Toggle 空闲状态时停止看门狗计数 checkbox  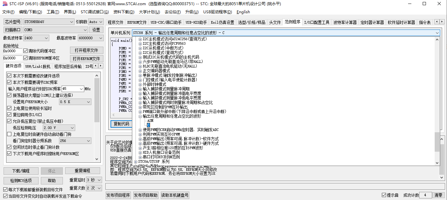tap(9, 147)
